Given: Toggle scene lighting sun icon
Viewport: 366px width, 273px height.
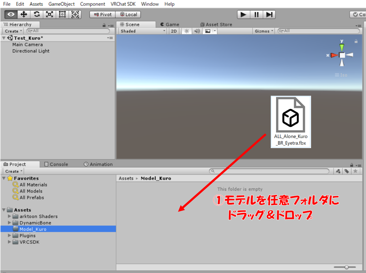Looking at the screenshot, I should click(x=187, y=31).
